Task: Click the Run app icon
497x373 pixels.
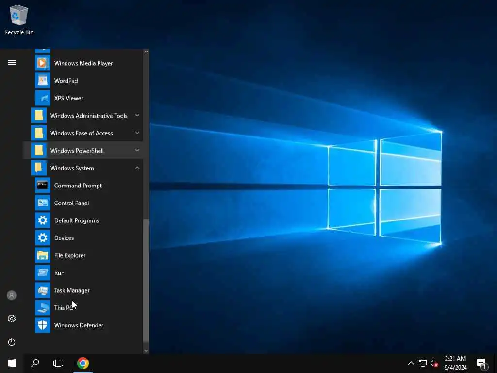Action: (x=43, y=272)
